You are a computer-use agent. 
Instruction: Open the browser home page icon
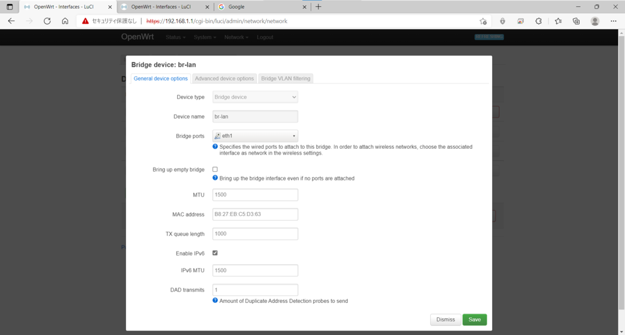tap(65, 21)
